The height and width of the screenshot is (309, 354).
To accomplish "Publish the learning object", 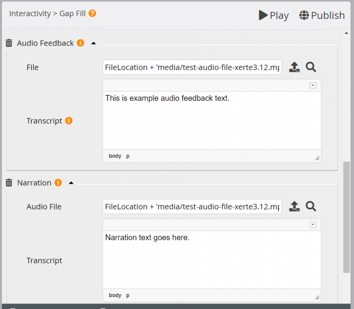I will pos(322,15).
